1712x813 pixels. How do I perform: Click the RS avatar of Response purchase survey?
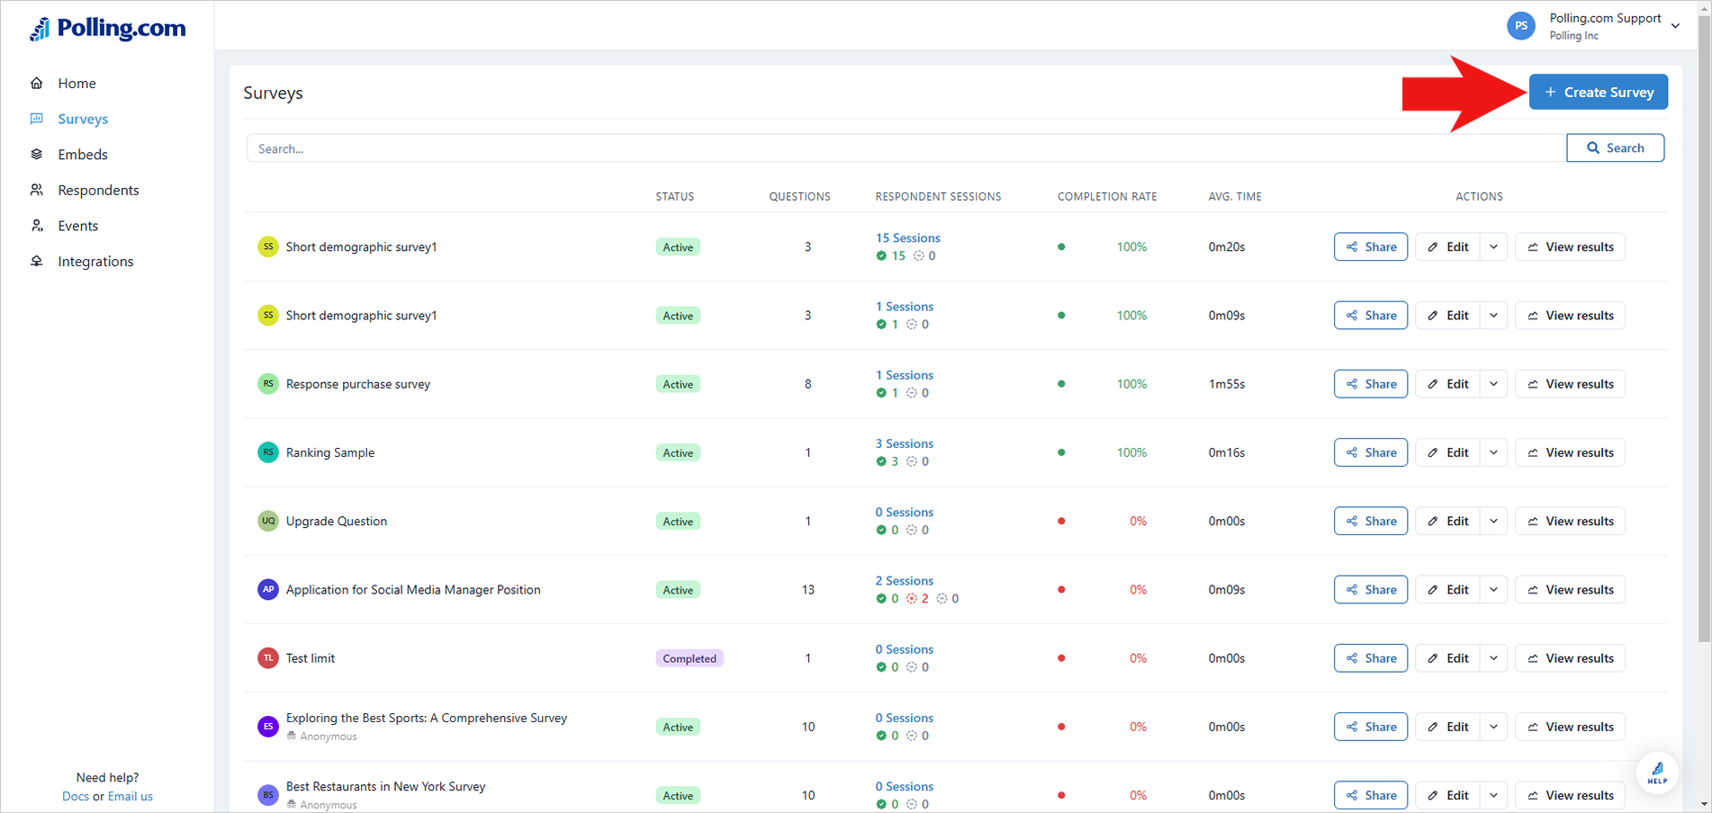[268, 384]
